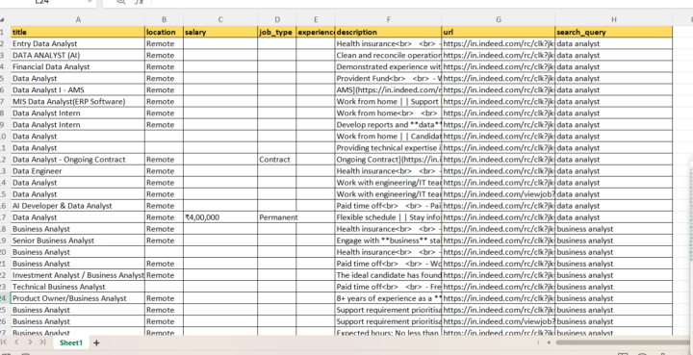Select column F header
This screenshot has height=355, width=693.
(x=389, y=20)
